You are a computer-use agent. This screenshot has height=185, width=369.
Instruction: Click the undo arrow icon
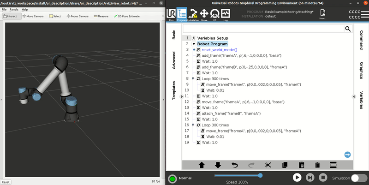coord(234,165)
